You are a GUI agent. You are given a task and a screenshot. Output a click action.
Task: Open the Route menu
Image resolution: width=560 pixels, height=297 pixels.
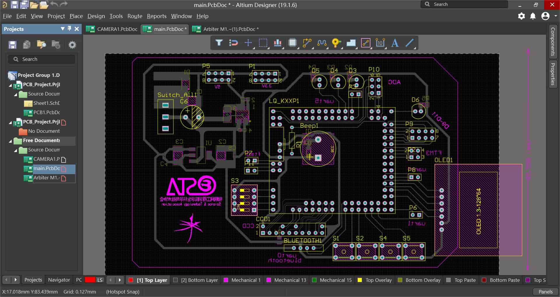(x=135, y=16)
